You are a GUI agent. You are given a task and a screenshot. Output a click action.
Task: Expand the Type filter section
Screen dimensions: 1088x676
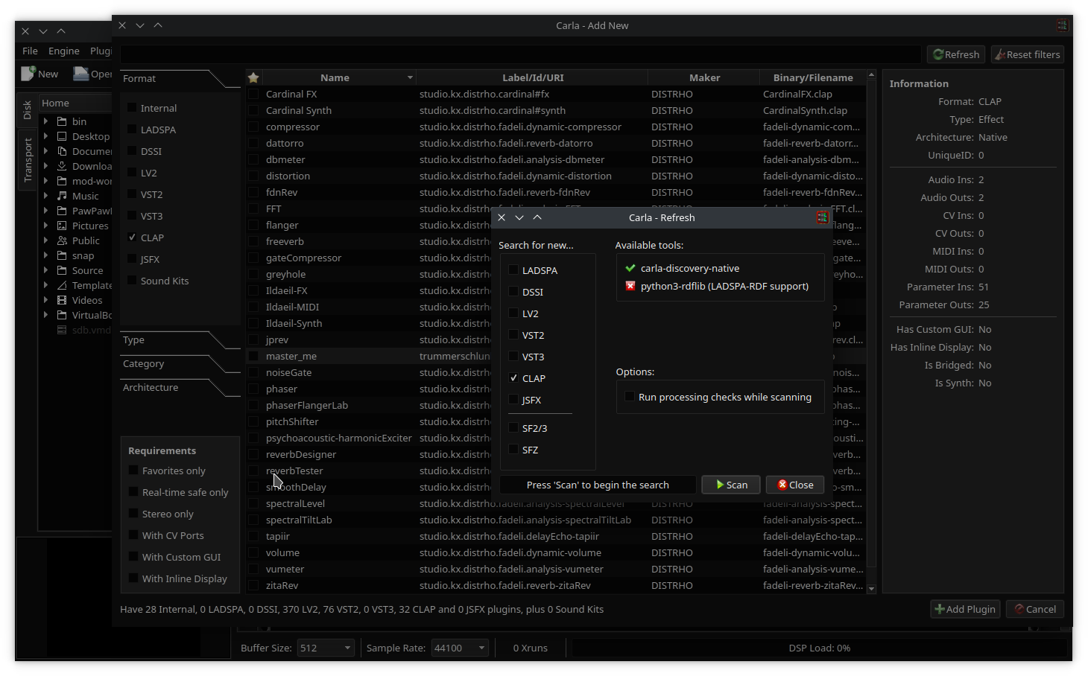pyautogui.click(x=180, y=340)
